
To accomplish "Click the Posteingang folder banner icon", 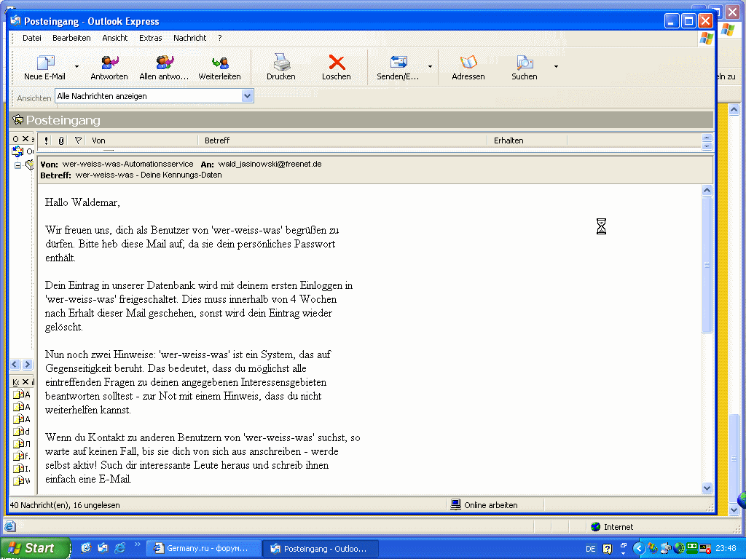I will [18, 120].
